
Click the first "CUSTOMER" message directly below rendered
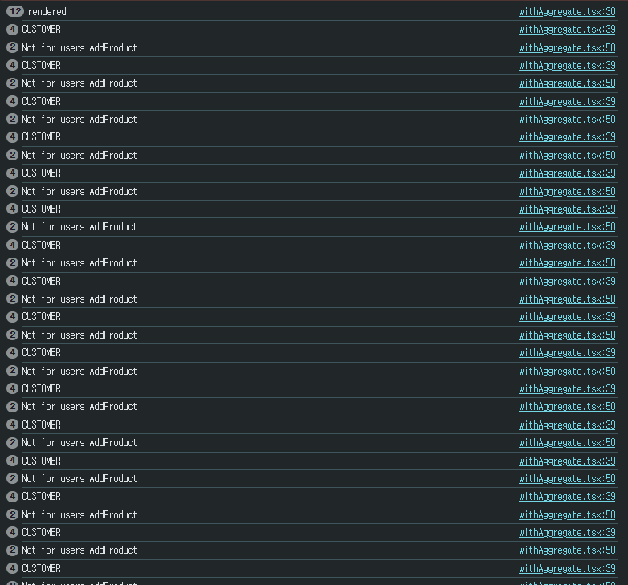(x=41, y=29)
